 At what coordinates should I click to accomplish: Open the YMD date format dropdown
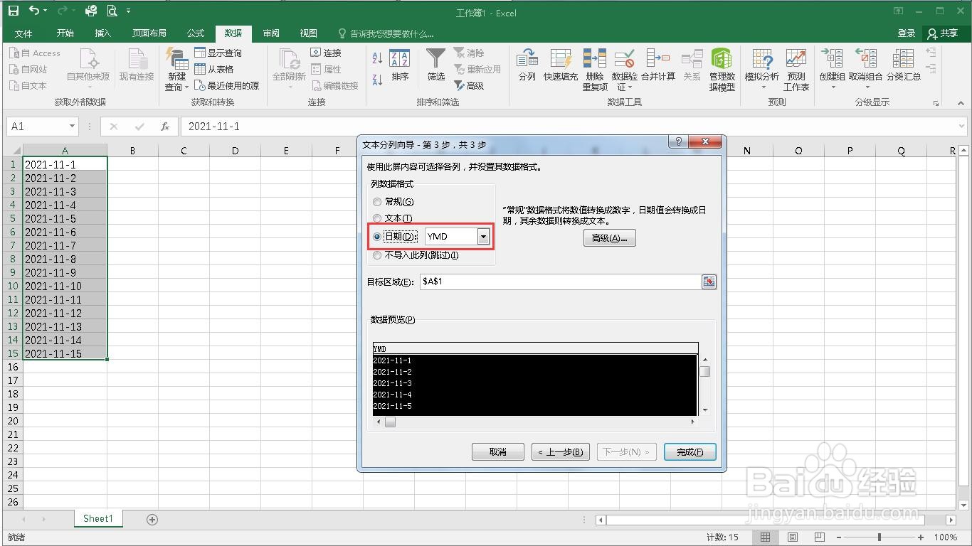(483, 236)
